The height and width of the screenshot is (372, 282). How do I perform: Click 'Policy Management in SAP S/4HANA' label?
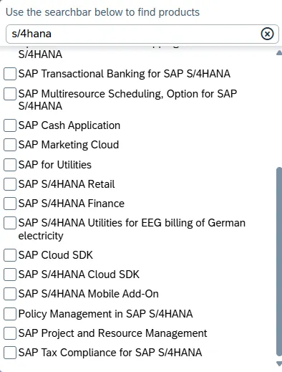pyautogui.click(x=105, y=314)
